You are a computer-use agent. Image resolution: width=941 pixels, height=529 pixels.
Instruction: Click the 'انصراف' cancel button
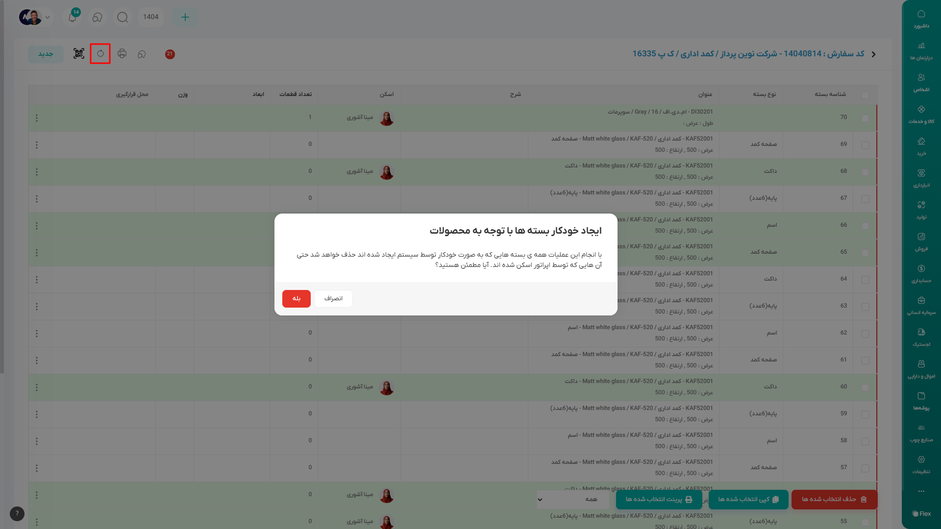[x=333, y=298]
